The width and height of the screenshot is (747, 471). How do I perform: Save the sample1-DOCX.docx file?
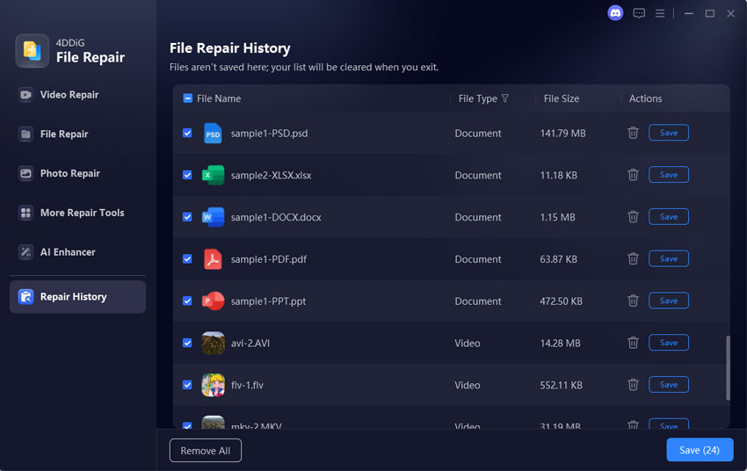coord(669,217)
